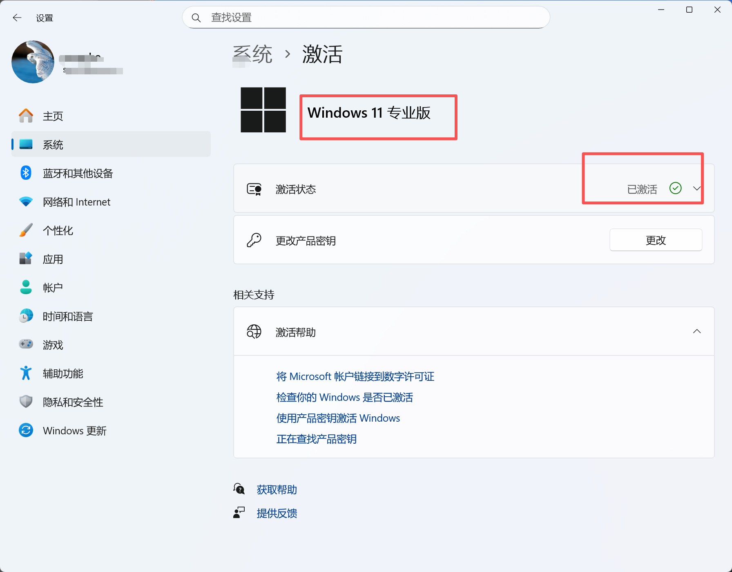The image size is (732, 572).
Task: Click the accessibility figure icon
Action: point(26,373)
